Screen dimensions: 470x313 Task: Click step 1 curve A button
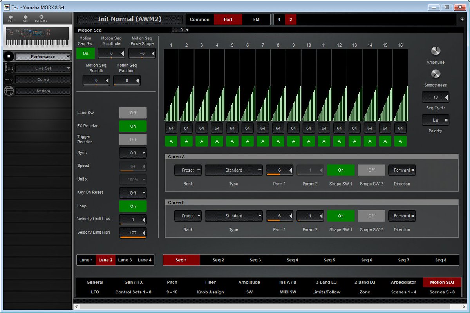coord(171,141)
